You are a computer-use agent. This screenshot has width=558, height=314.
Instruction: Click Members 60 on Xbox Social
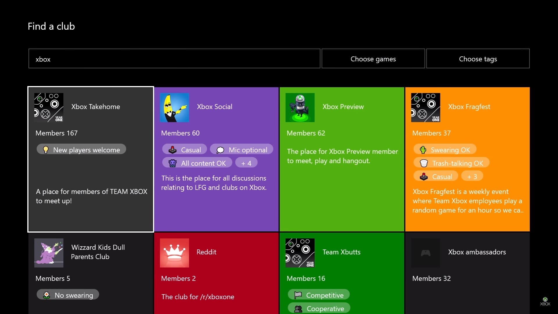click(180, 133)
